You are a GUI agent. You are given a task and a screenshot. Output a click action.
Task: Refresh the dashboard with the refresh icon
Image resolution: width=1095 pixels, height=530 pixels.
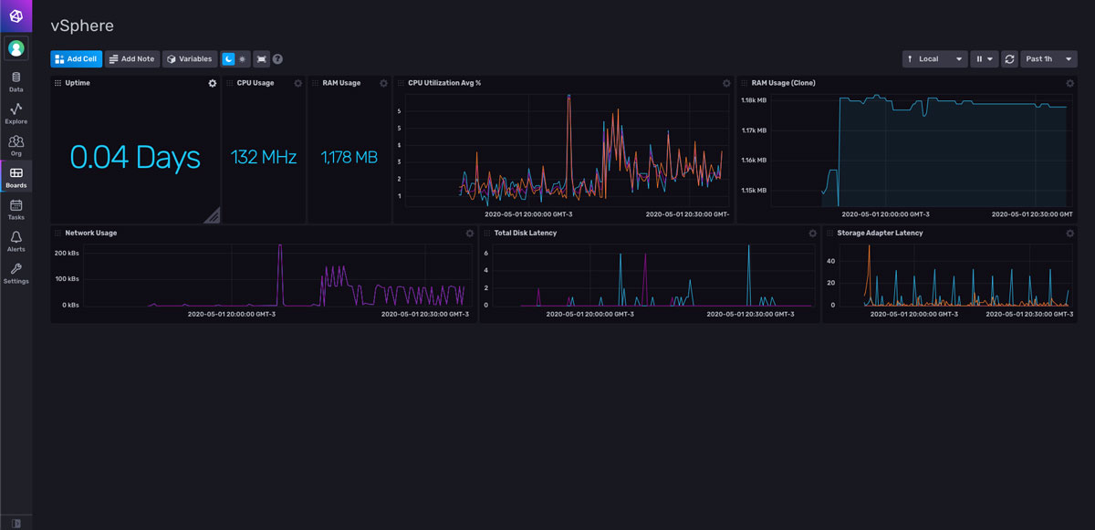1009,58
